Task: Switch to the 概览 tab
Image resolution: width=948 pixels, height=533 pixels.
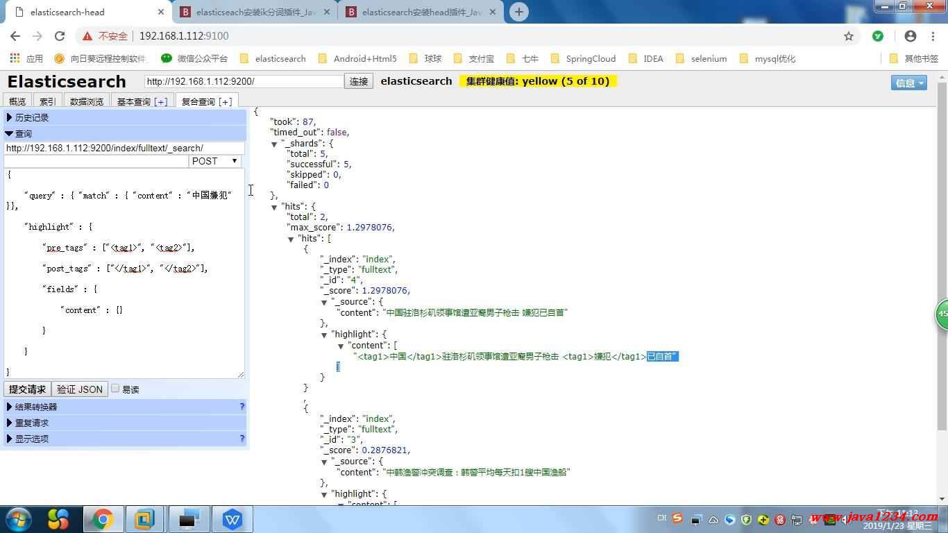Action: coord(17,101)
